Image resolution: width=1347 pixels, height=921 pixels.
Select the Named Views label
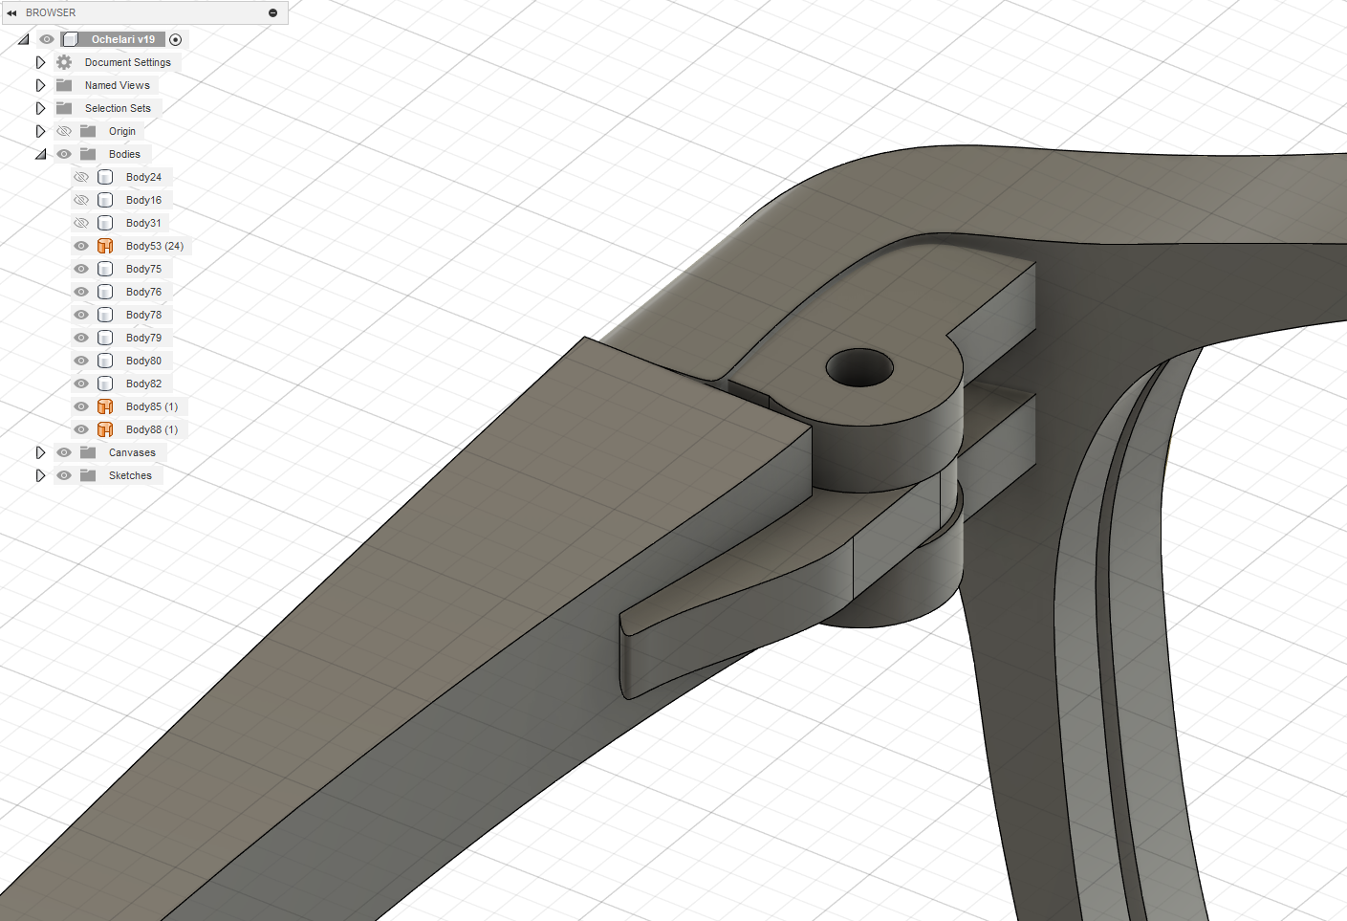pyautogui.click(x=118, y=85)
